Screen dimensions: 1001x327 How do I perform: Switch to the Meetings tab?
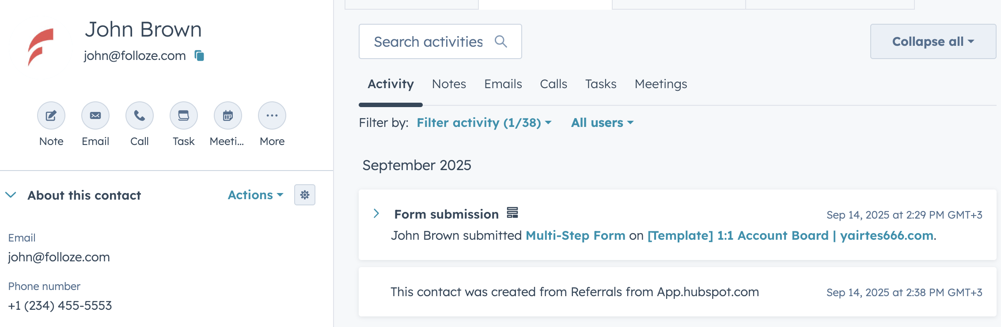[661, 84]
